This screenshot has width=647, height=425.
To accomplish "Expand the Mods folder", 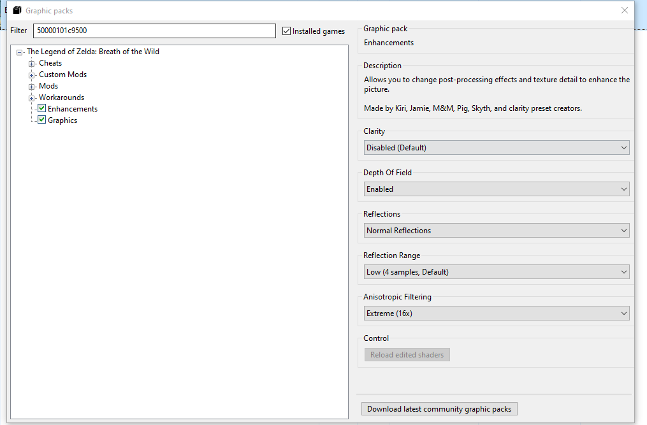I will [x=31, y=87].
